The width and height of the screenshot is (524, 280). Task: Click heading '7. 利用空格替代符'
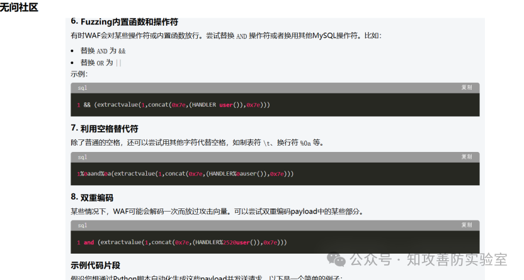click(105, 129)
